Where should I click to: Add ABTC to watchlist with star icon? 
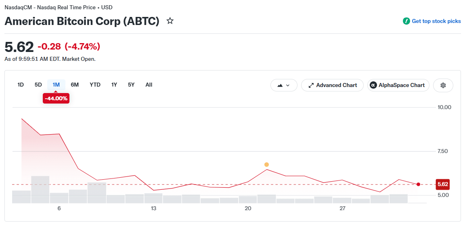(x=170, y=21)
